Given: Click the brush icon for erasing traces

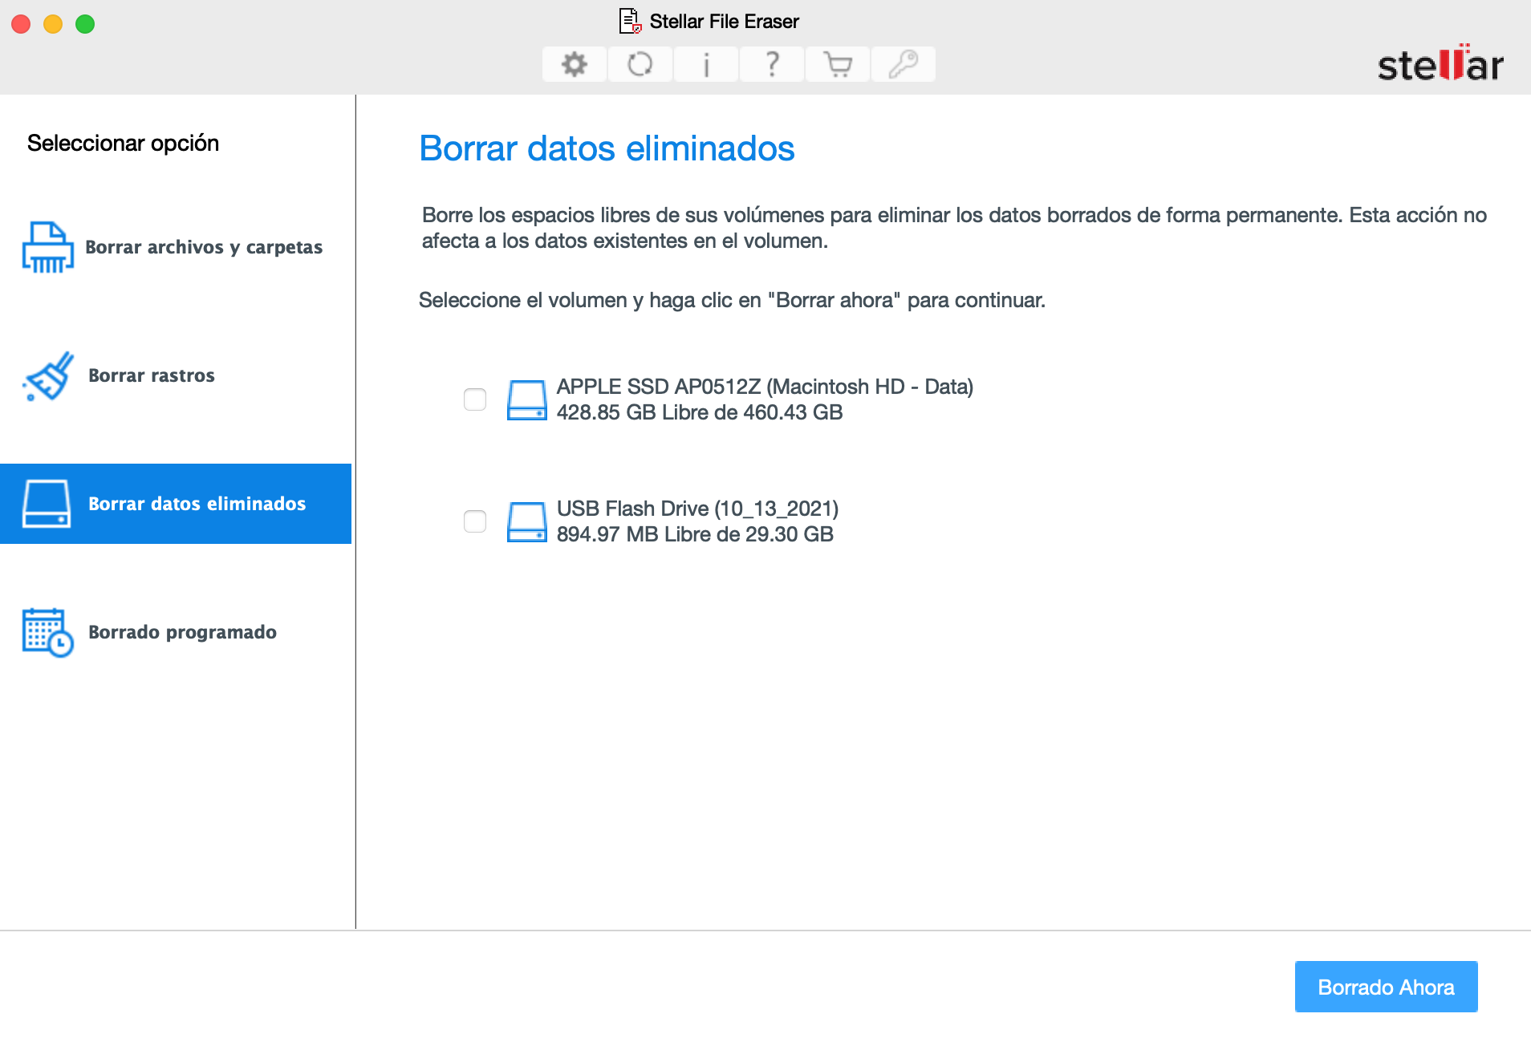Looking at the screenshot, I should [x=48, y=375].
